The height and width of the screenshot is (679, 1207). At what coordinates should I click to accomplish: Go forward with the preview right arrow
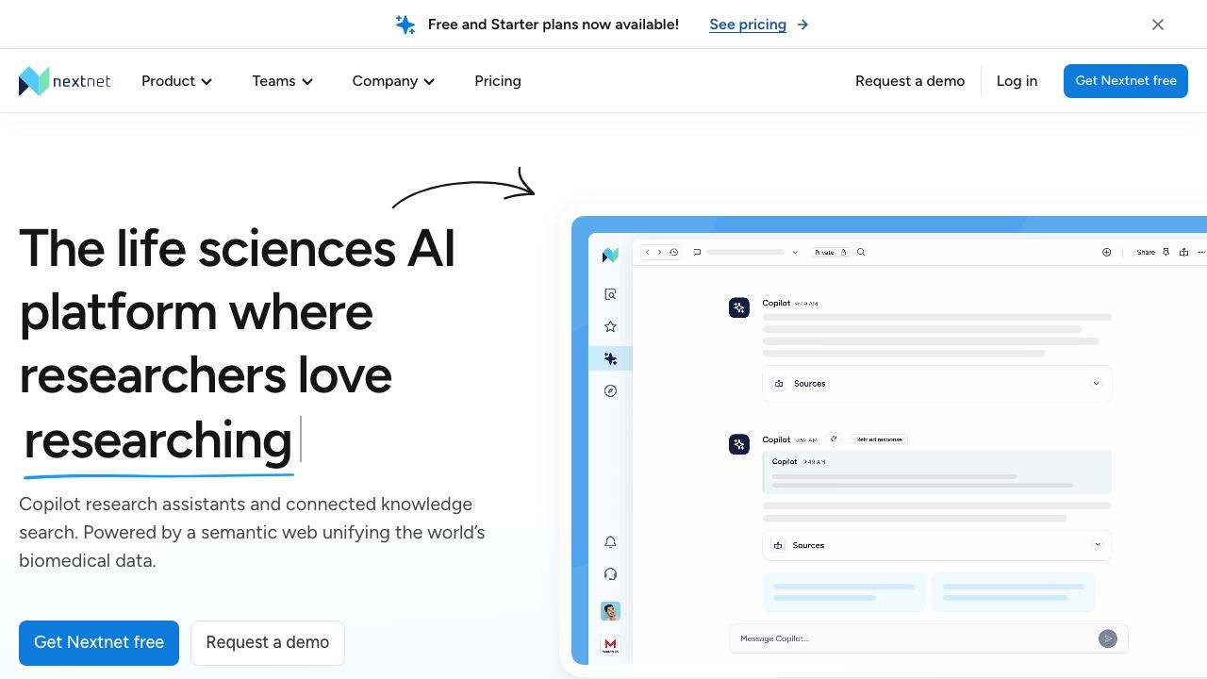point(660,252)
